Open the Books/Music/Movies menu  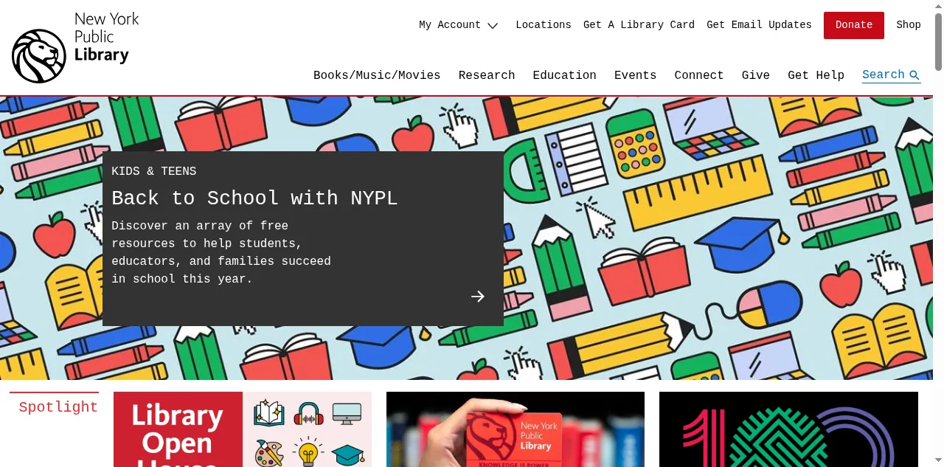click(377, 75)
